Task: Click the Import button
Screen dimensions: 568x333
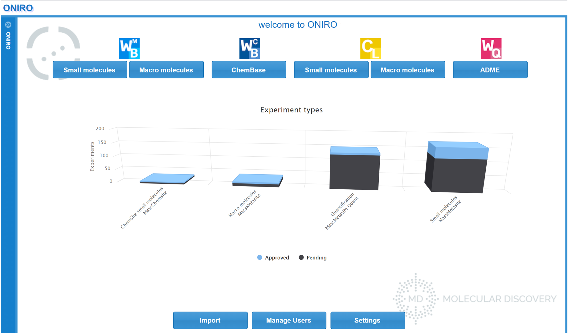Action: [x=210, y=320]
